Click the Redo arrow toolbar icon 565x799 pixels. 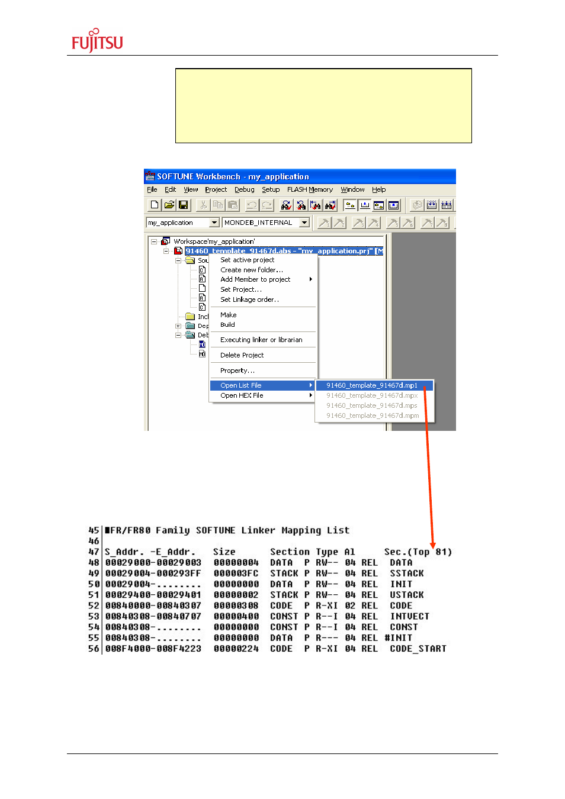tap(267, 205)
